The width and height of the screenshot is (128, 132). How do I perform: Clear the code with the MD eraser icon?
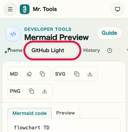(29, 74)
